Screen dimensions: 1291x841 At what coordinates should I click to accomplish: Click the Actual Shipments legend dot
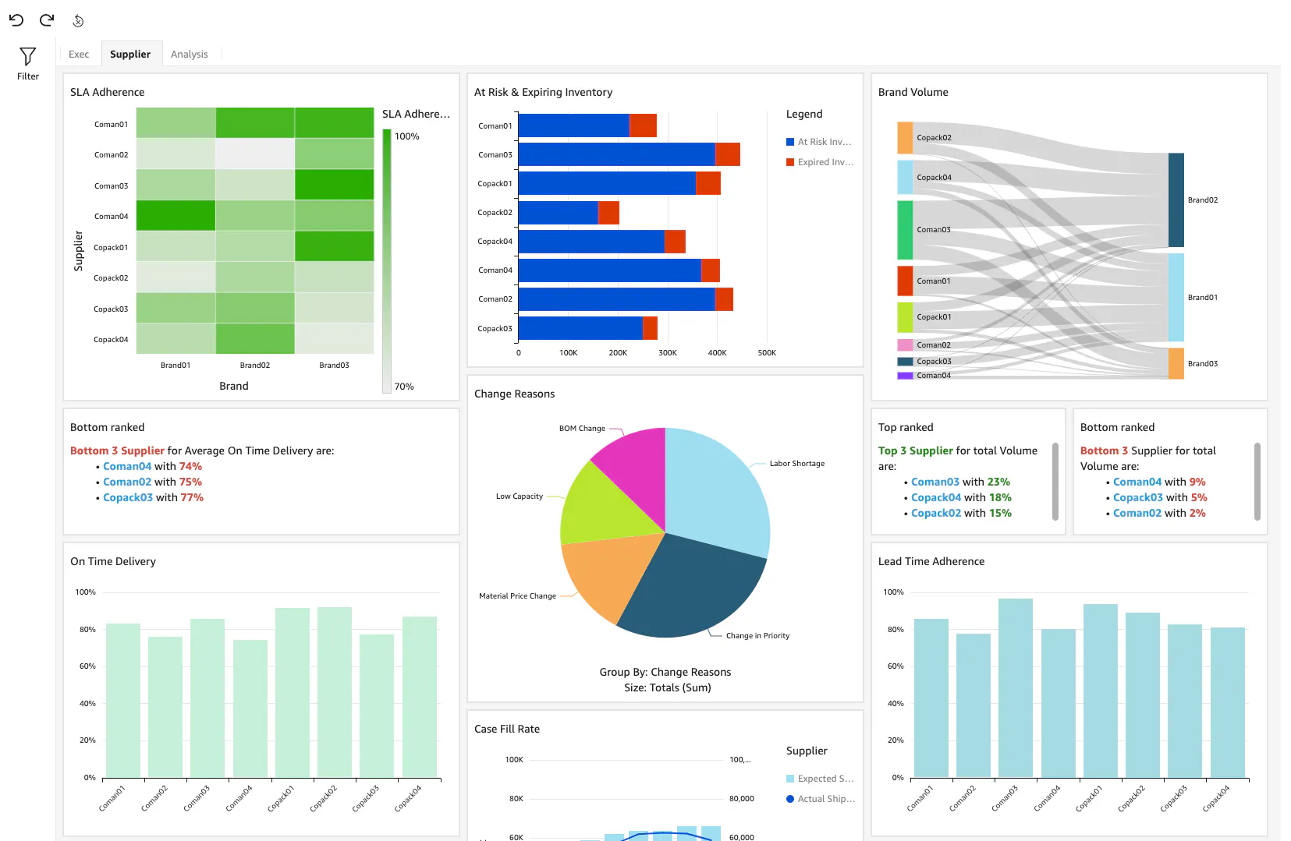790,799
